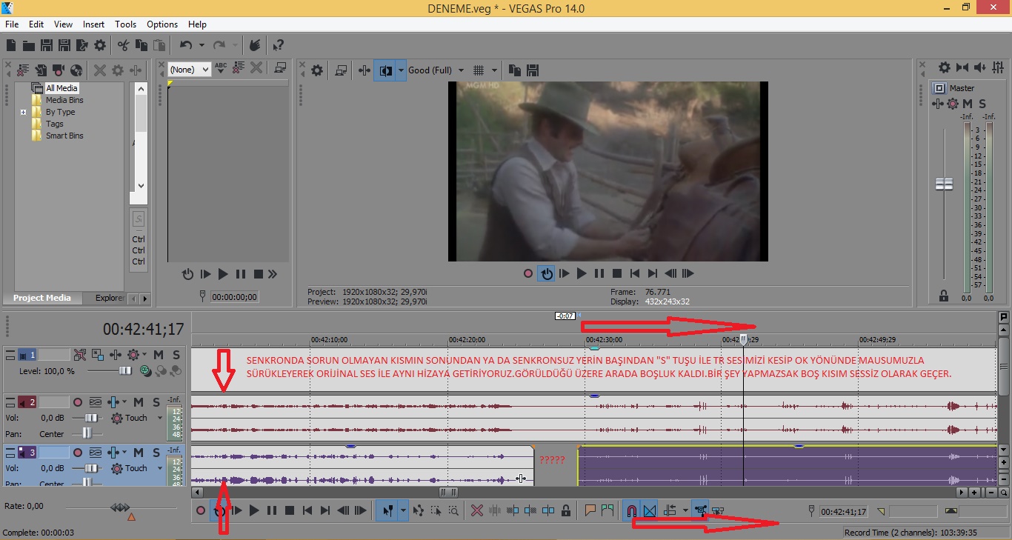Expand the By Type tree node
This screenshot has width=1012, height=540.
tap(23, 113)
